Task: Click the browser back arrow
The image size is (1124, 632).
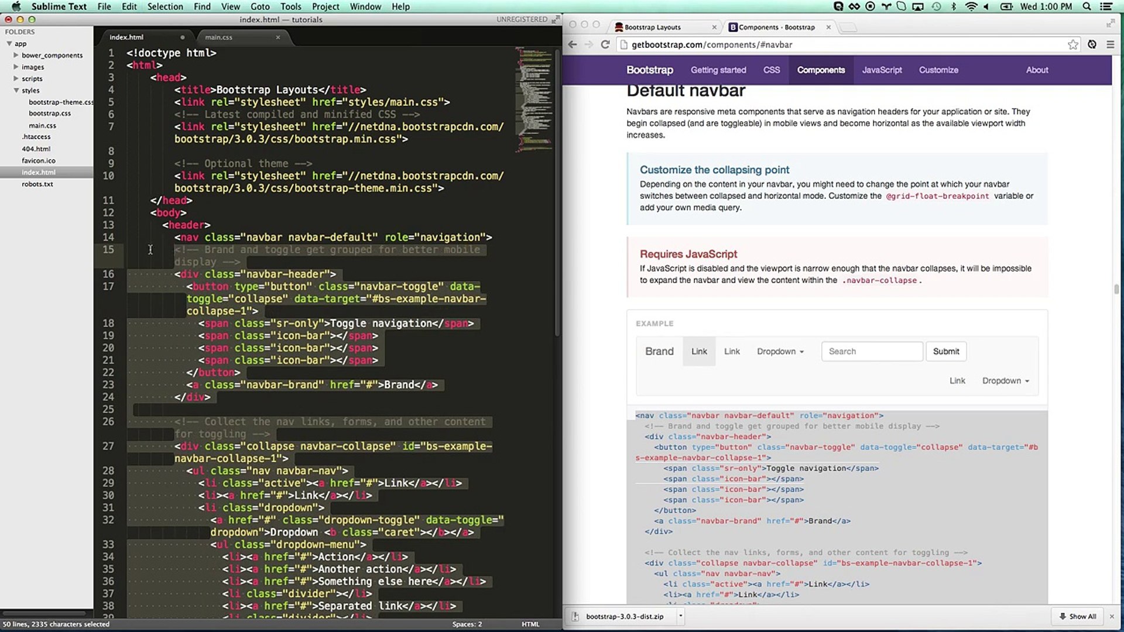Action: tap(573, 44)
